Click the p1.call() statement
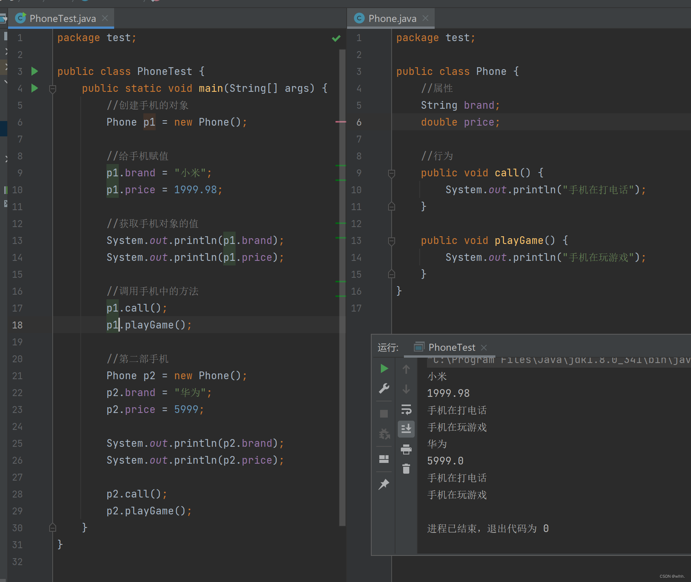The height and width of the screenshot is (582, 691). 137,308
